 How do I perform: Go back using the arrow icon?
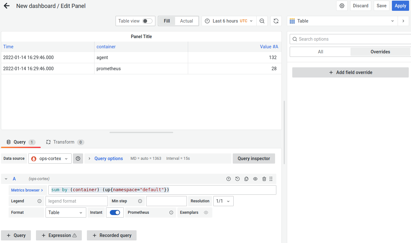[6, 6]
